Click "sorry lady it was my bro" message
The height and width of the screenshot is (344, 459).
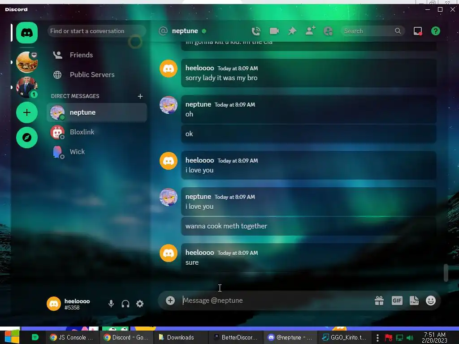coord(221,78)
